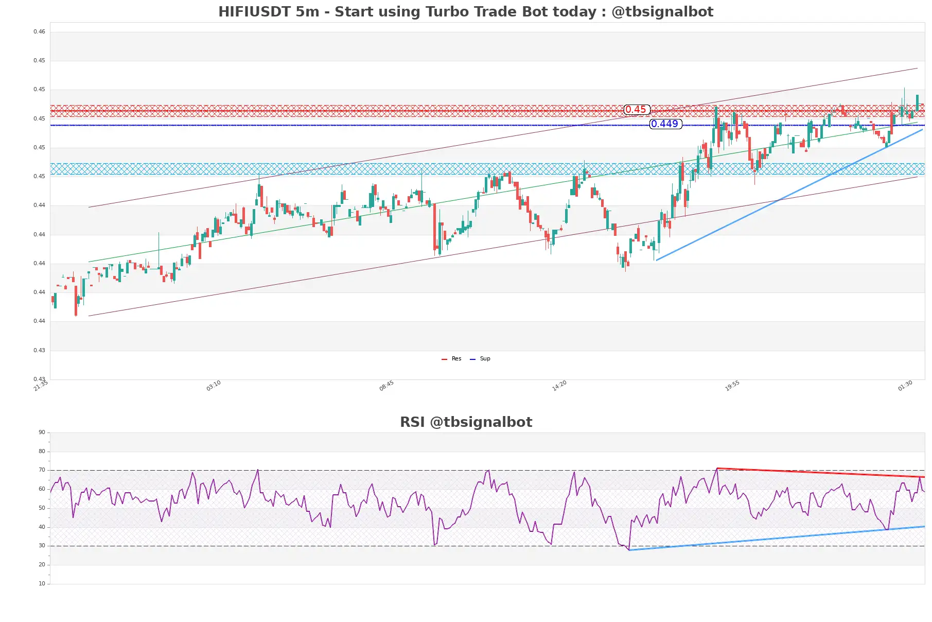Select the Res legend entry
932x622 pixels.
(451, 358)
